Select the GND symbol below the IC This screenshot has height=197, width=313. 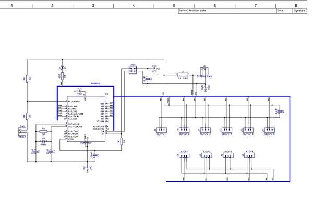pyautogui.click(x=88, y=168)
